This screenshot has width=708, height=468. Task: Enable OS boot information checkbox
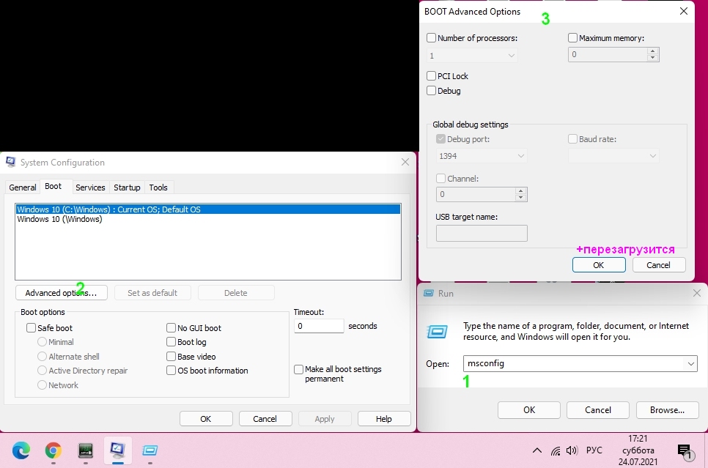pyautogui.click(x=171, y=371)
